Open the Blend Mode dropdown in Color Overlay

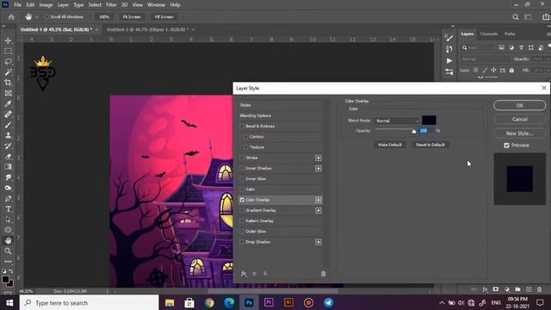397,121
